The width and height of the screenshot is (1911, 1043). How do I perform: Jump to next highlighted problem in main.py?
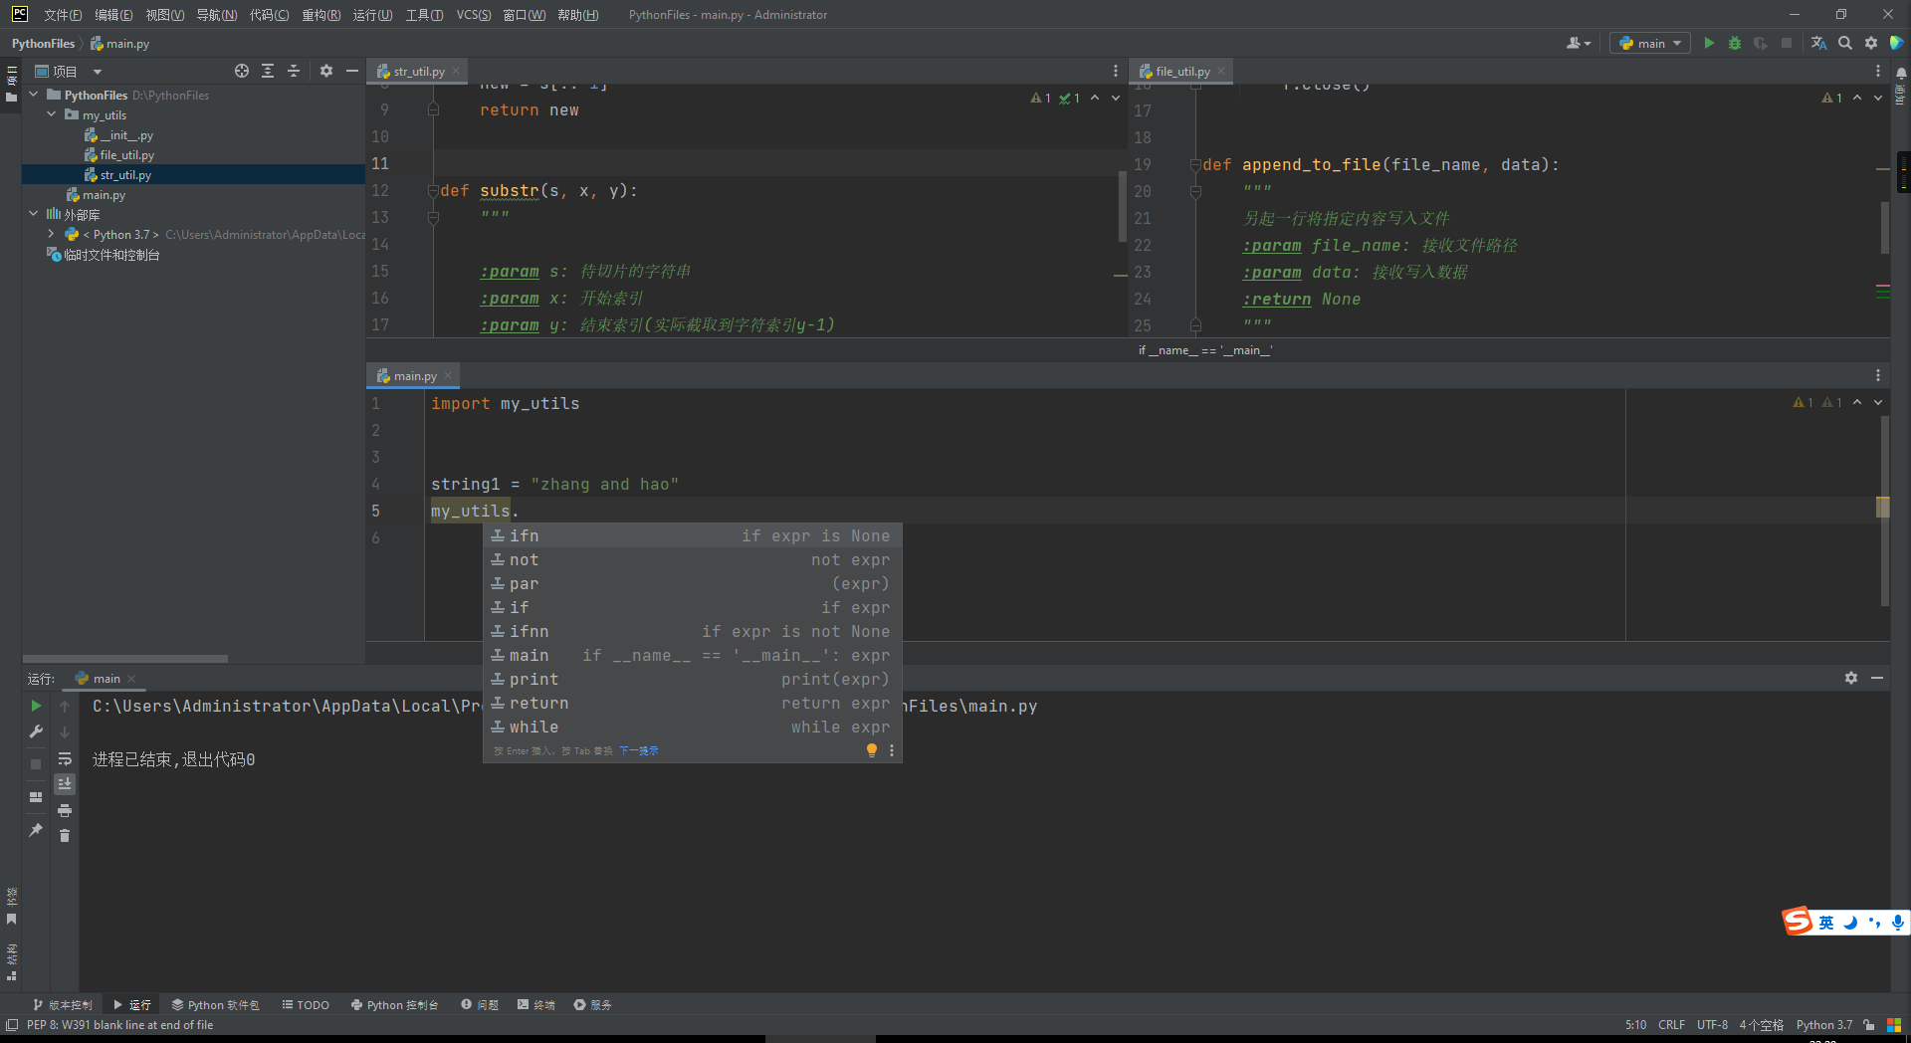1878,402
